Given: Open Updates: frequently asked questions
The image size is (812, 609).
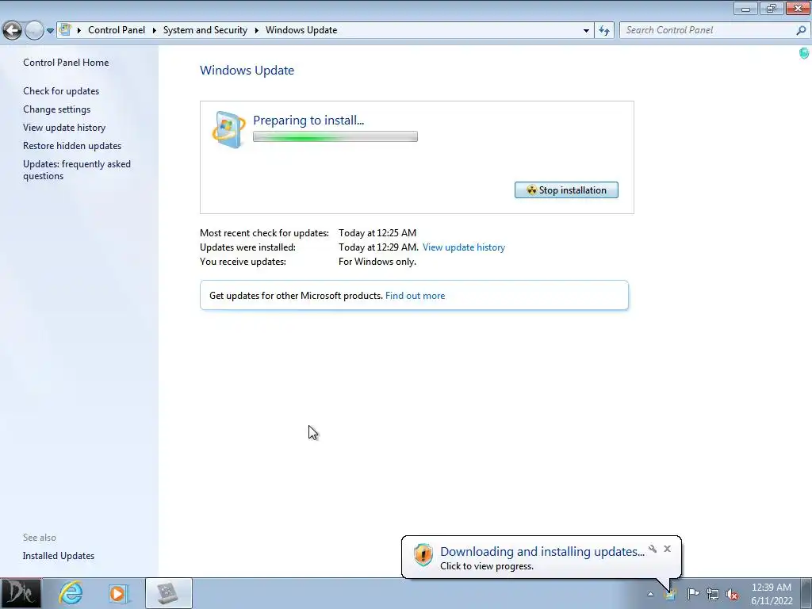Looking at the screenshot, I should [x=77, y=170].
